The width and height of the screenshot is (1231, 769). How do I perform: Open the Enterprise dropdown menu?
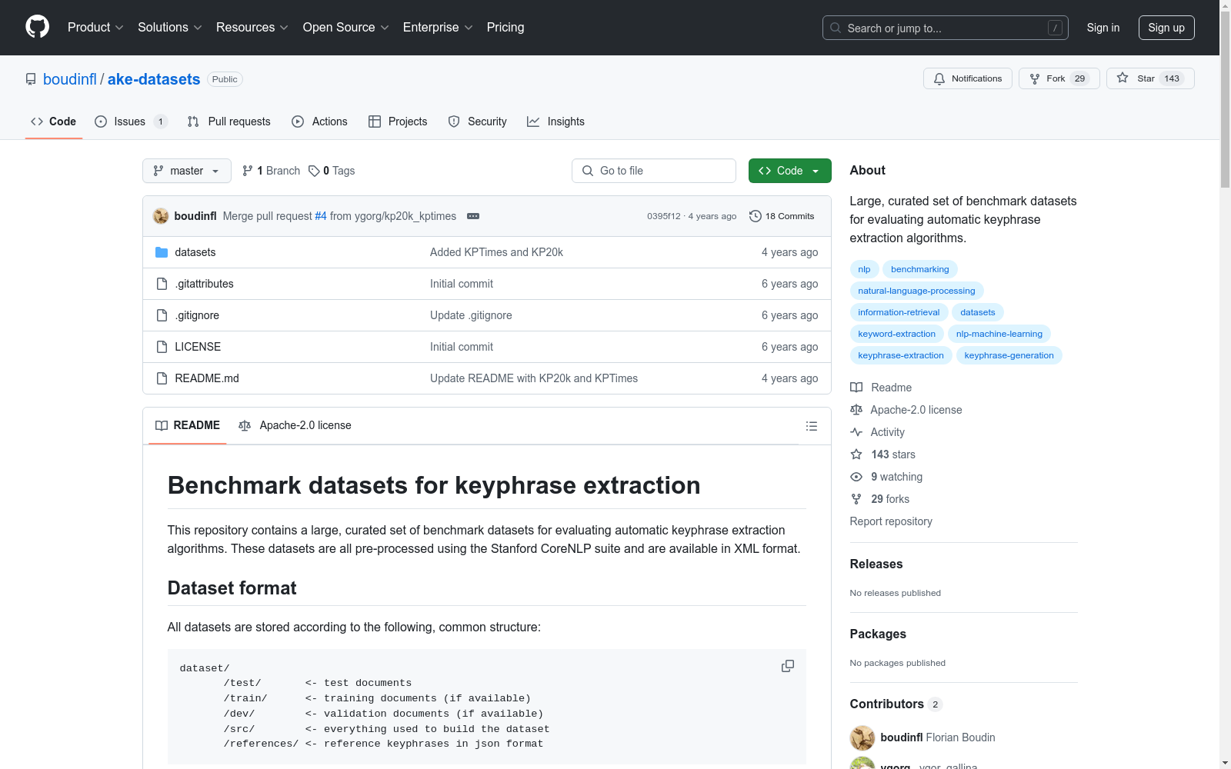tap(438, 28)
